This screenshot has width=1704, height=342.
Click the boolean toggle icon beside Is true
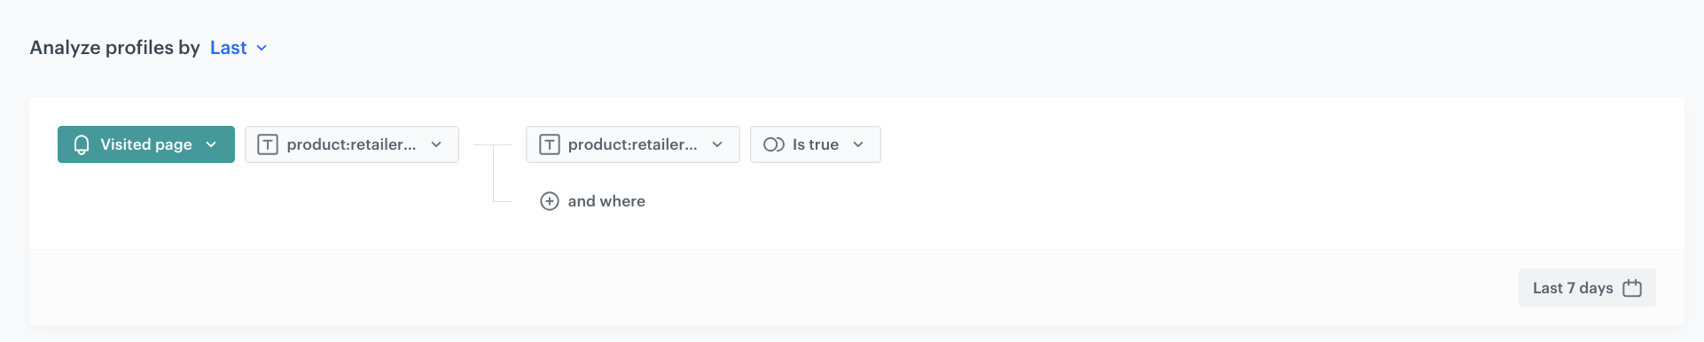(x=774, y=144)
